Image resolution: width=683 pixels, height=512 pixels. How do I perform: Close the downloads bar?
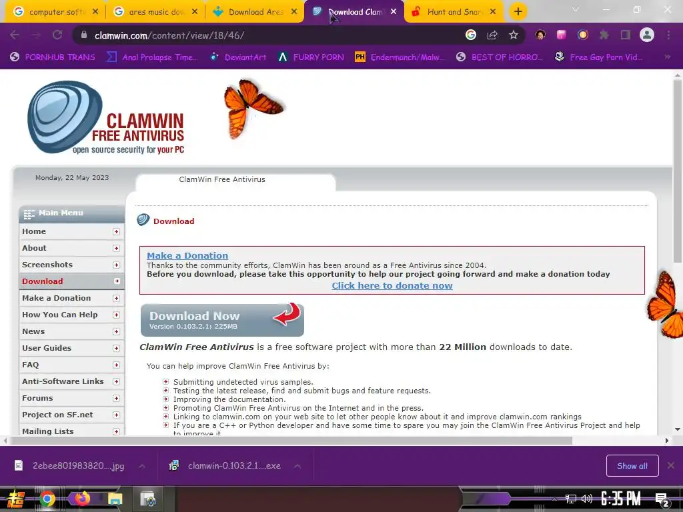click(x=671, y=465)
